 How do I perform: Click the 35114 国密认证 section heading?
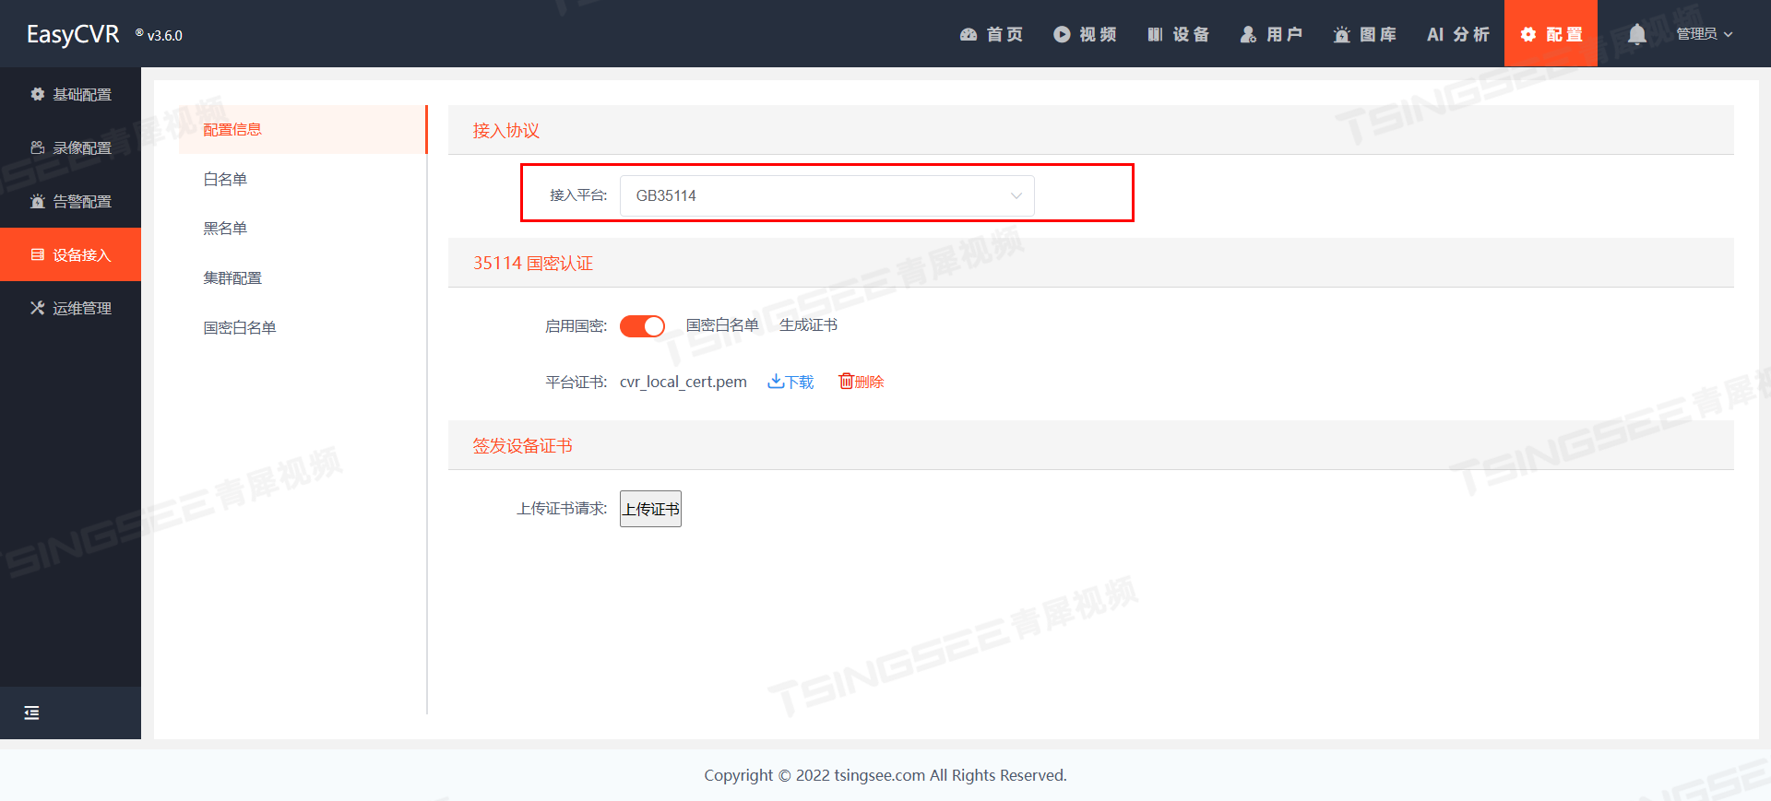tap(533, 263)
